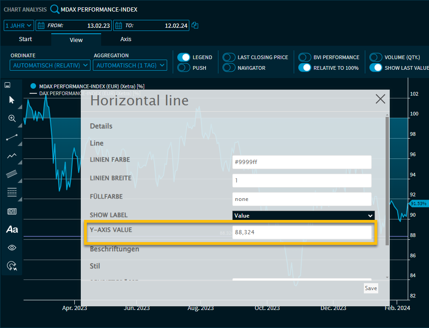Choose the zigzag chart line tool
The height and width of the screenshot is (328, 429).
(12, 156)
